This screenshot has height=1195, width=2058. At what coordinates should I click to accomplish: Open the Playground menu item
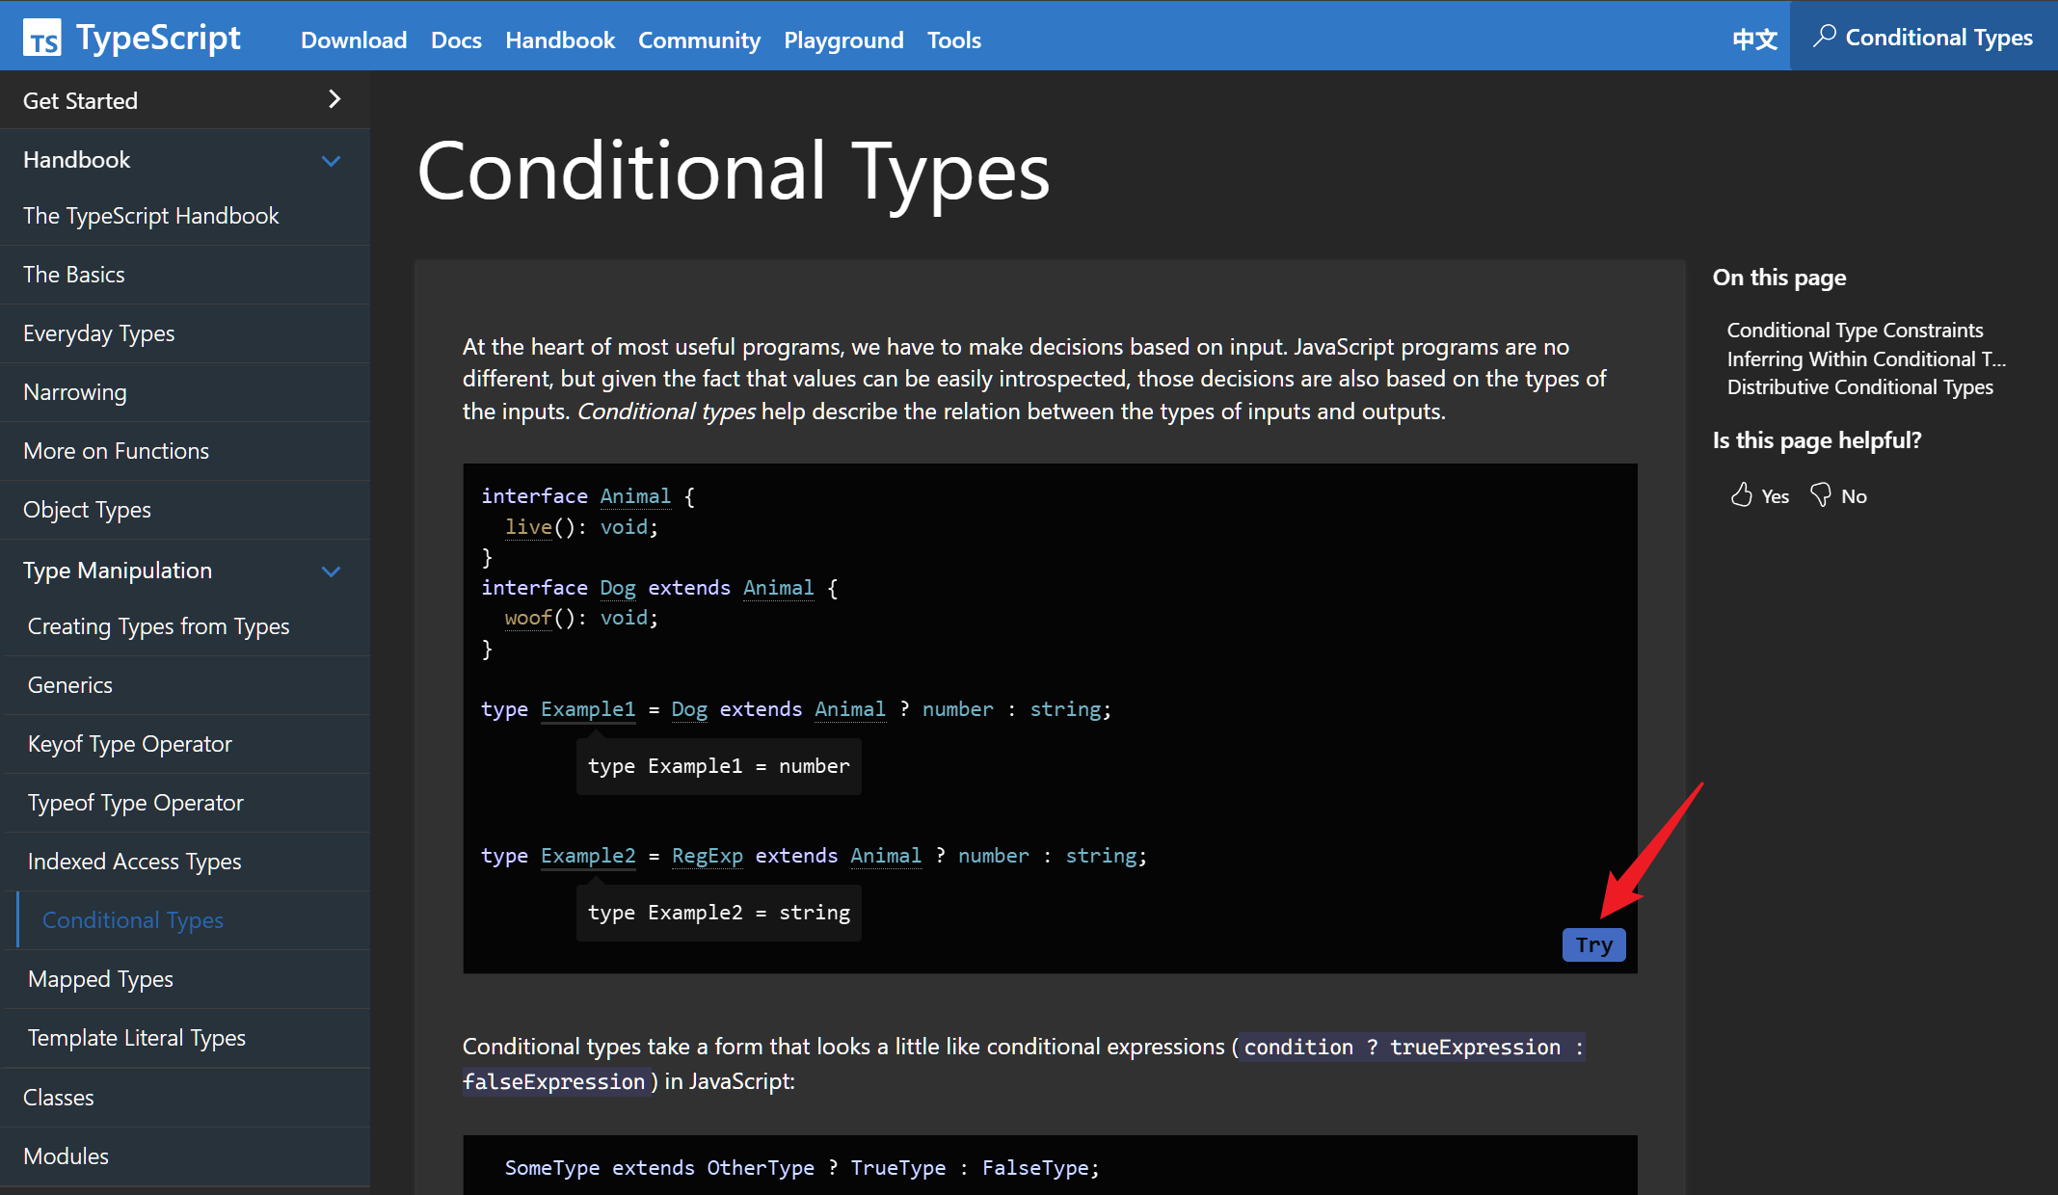(842, 40)
